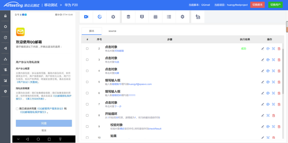Click the locate object icon for step 2
The height and width of the screenshot is (143, 288).
click(273, 49)
